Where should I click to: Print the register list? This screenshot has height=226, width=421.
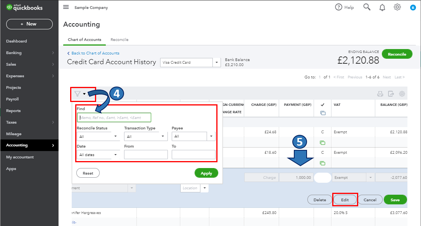click(380, 94)
